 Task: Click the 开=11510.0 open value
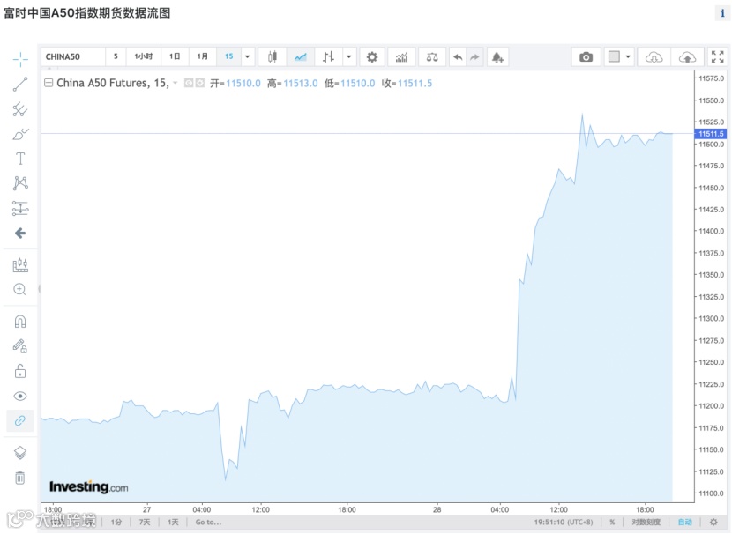[x=235, y=84]
